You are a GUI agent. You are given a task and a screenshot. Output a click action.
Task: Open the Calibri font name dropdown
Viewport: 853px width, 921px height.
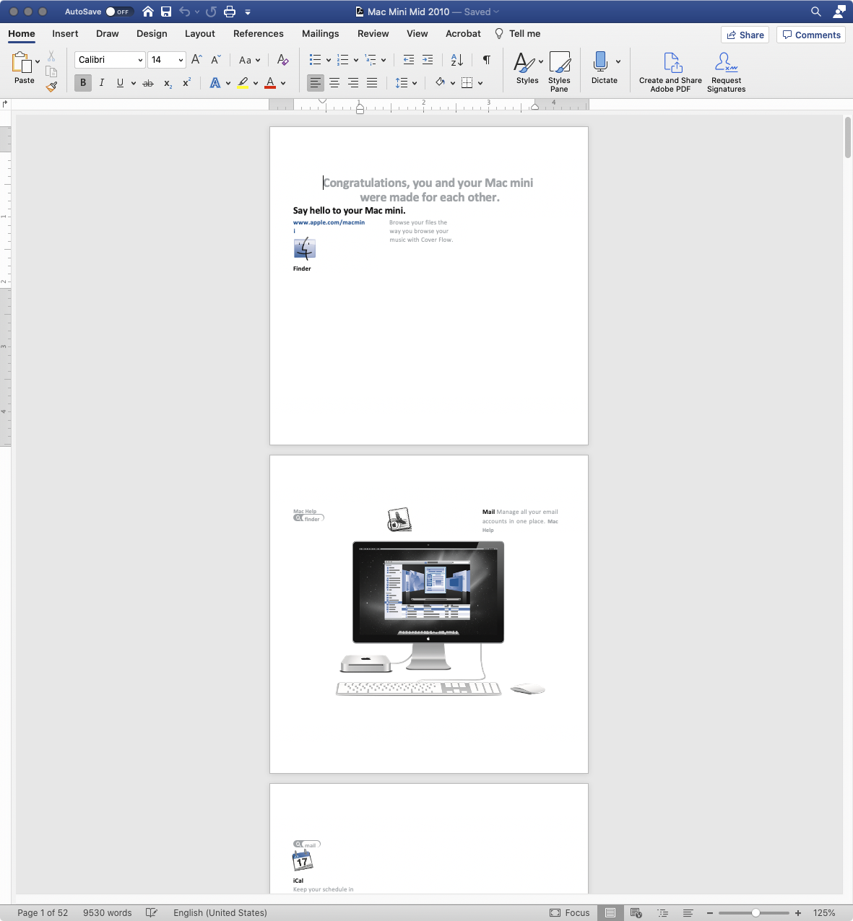pos(140,60)
